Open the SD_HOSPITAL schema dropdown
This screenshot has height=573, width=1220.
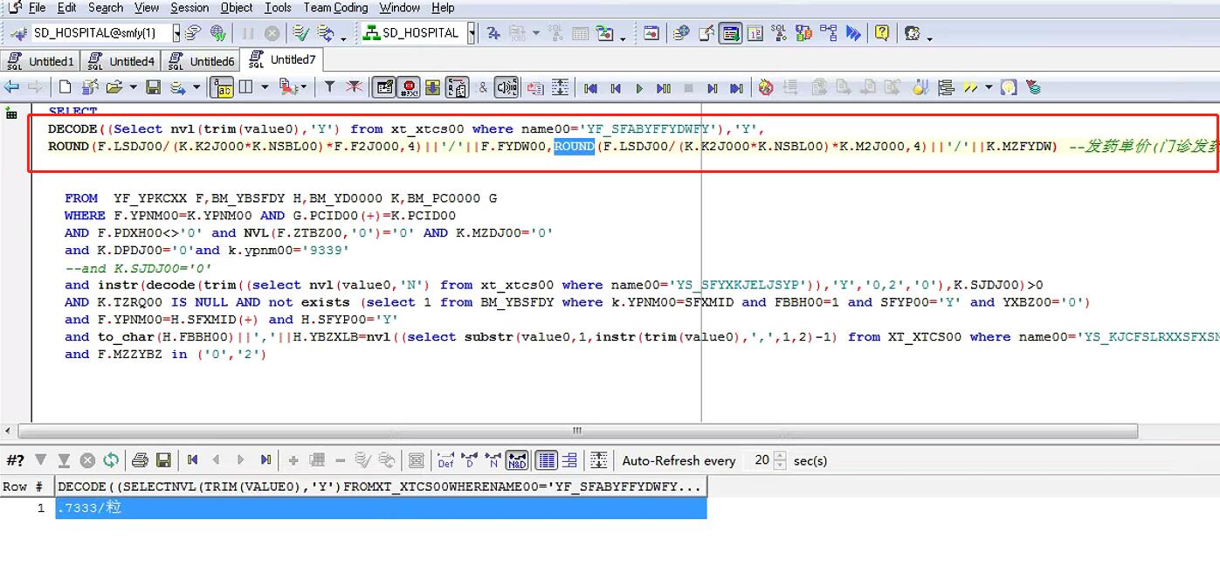point(472,33)
